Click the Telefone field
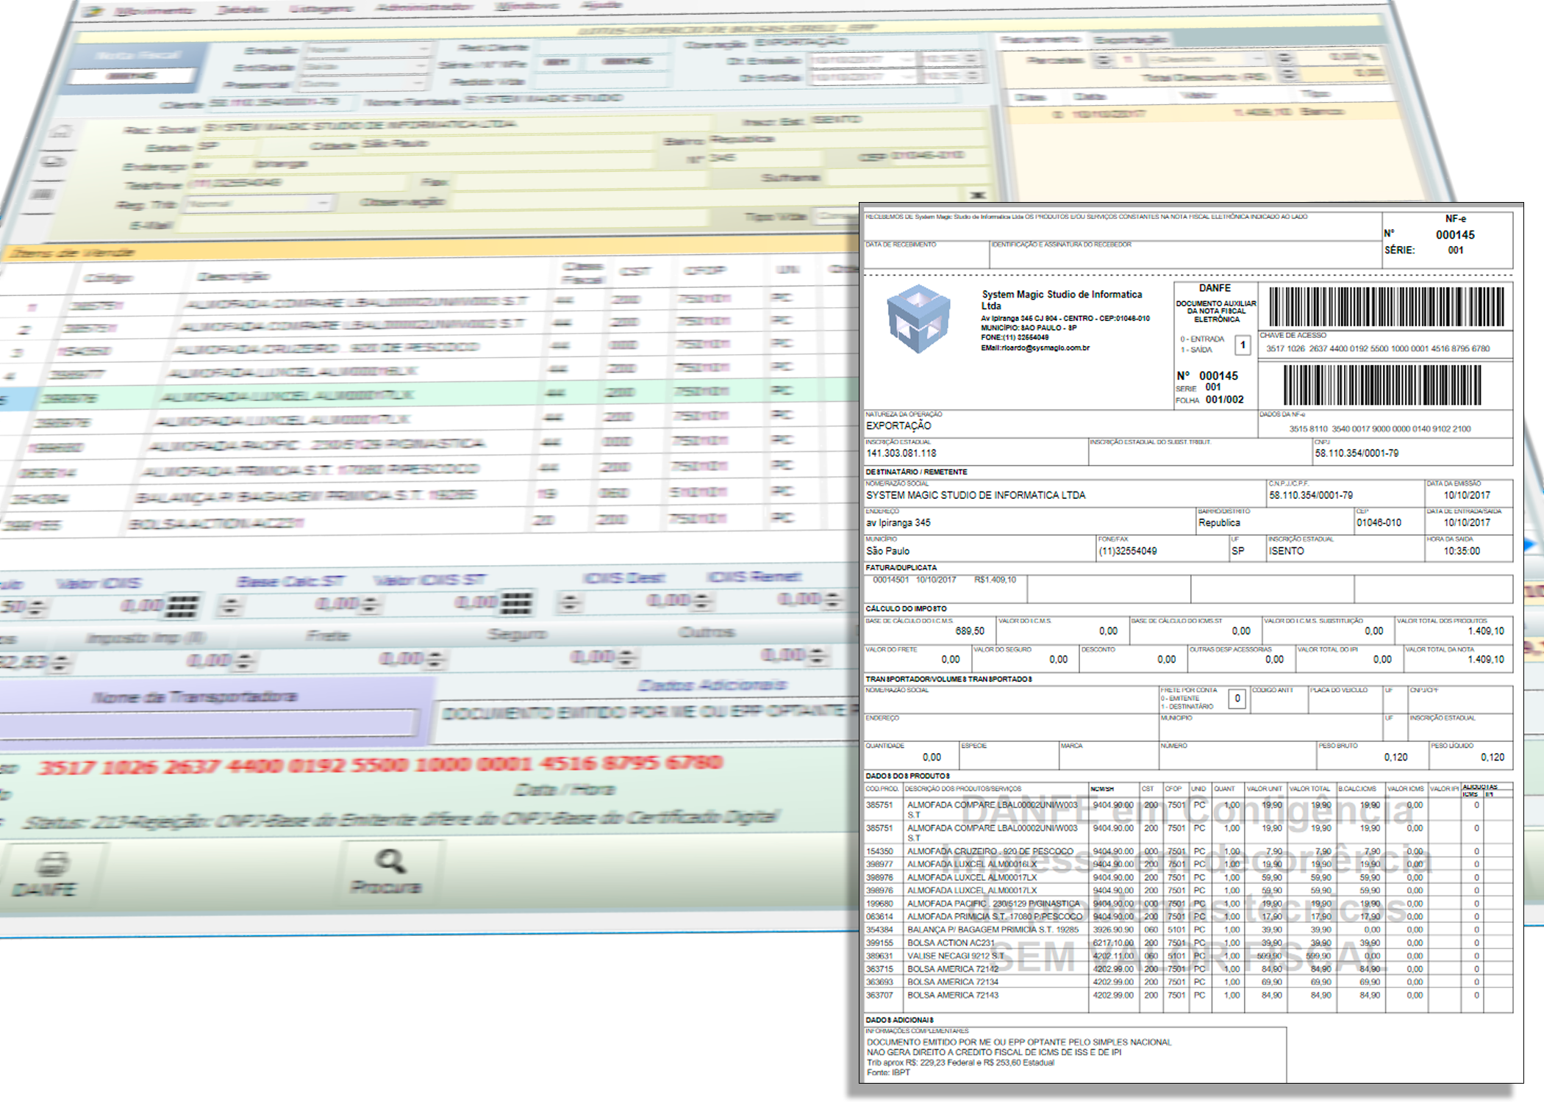1544x1102 pixels. (297, 182)
